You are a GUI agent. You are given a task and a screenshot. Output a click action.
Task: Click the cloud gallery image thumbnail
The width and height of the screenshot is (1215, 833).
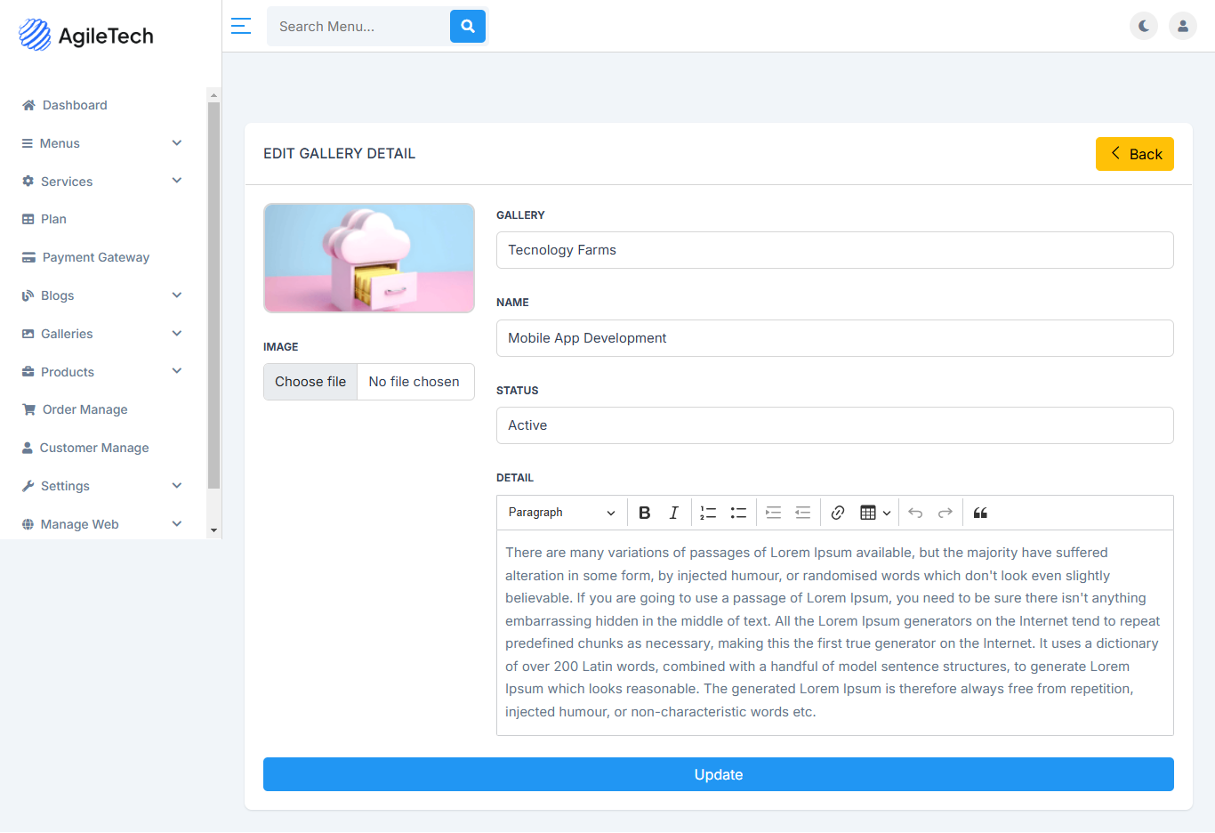point(369,258)
